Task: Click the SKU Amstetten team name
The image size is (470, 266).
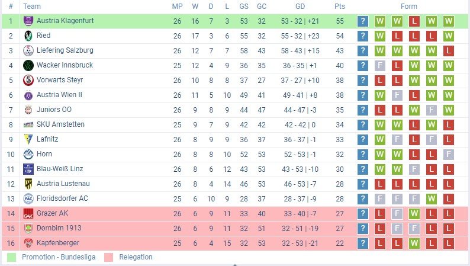Action: [60, 124]
